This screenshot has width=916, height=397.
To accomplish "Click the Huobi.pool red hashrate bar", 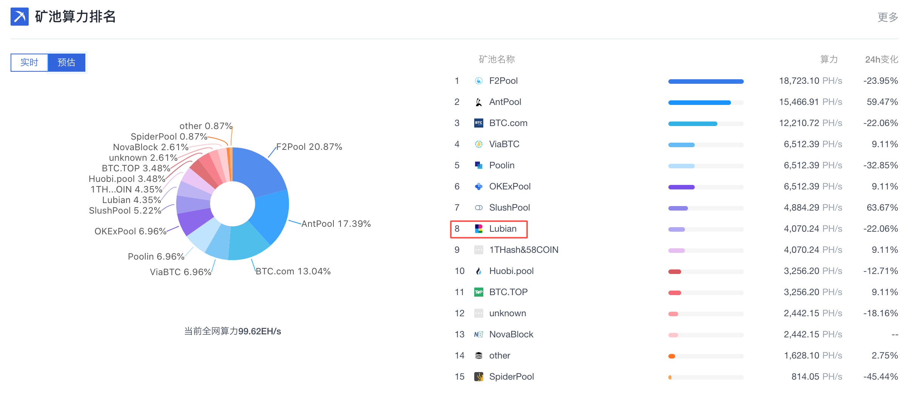I will (x=675, y=272).
